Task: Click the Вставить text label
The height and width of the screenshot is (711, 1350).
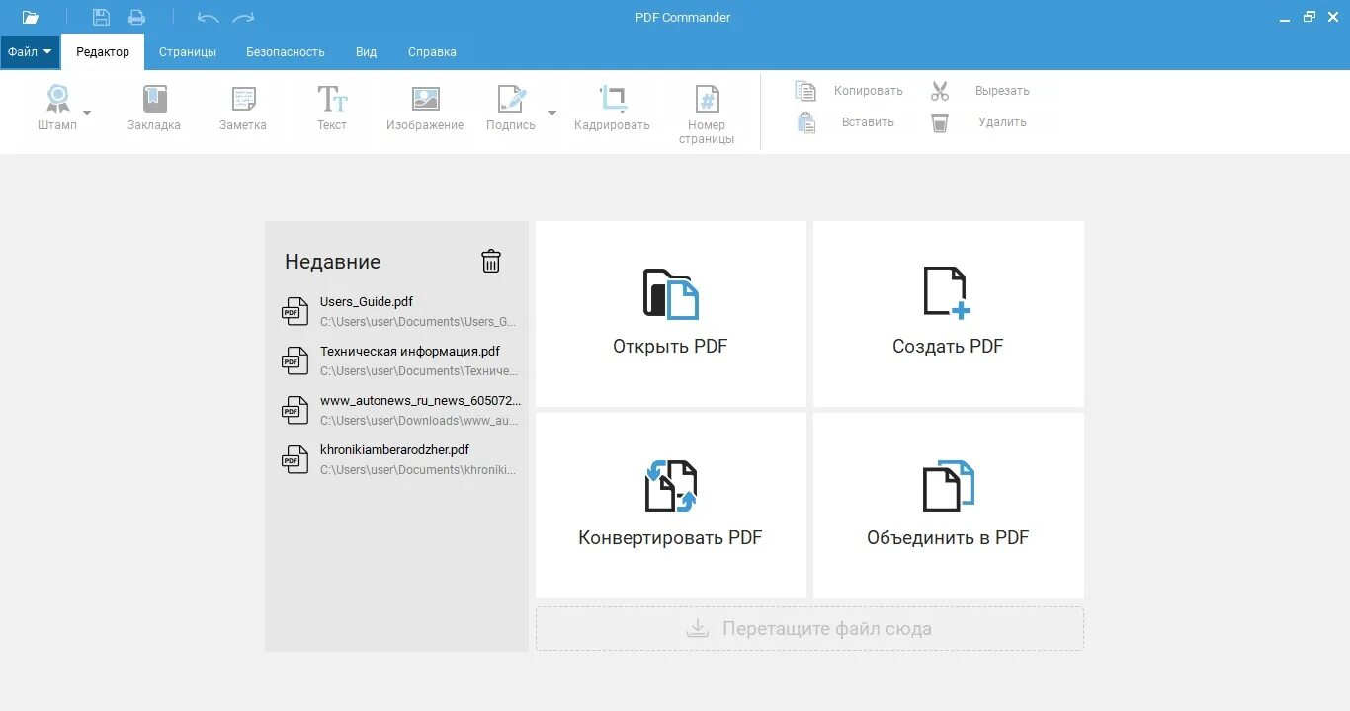Action: (x=869, y=122)
